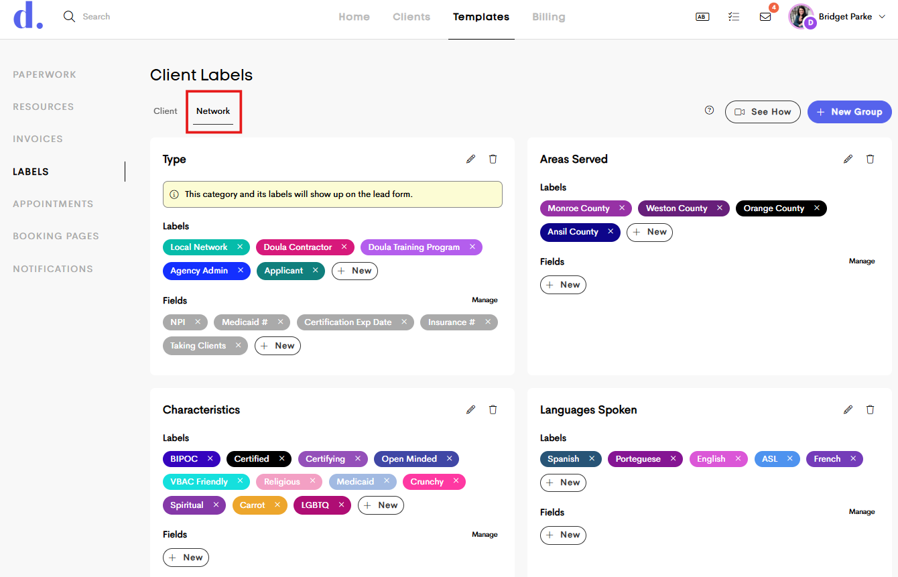Open the Billing tab

(x=549, y=17)
